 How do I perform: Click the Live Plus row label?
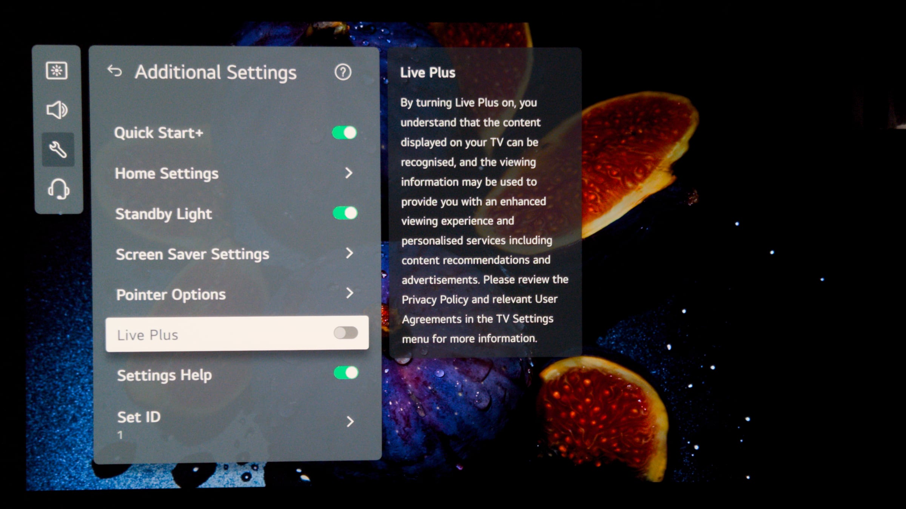point(148,335)
